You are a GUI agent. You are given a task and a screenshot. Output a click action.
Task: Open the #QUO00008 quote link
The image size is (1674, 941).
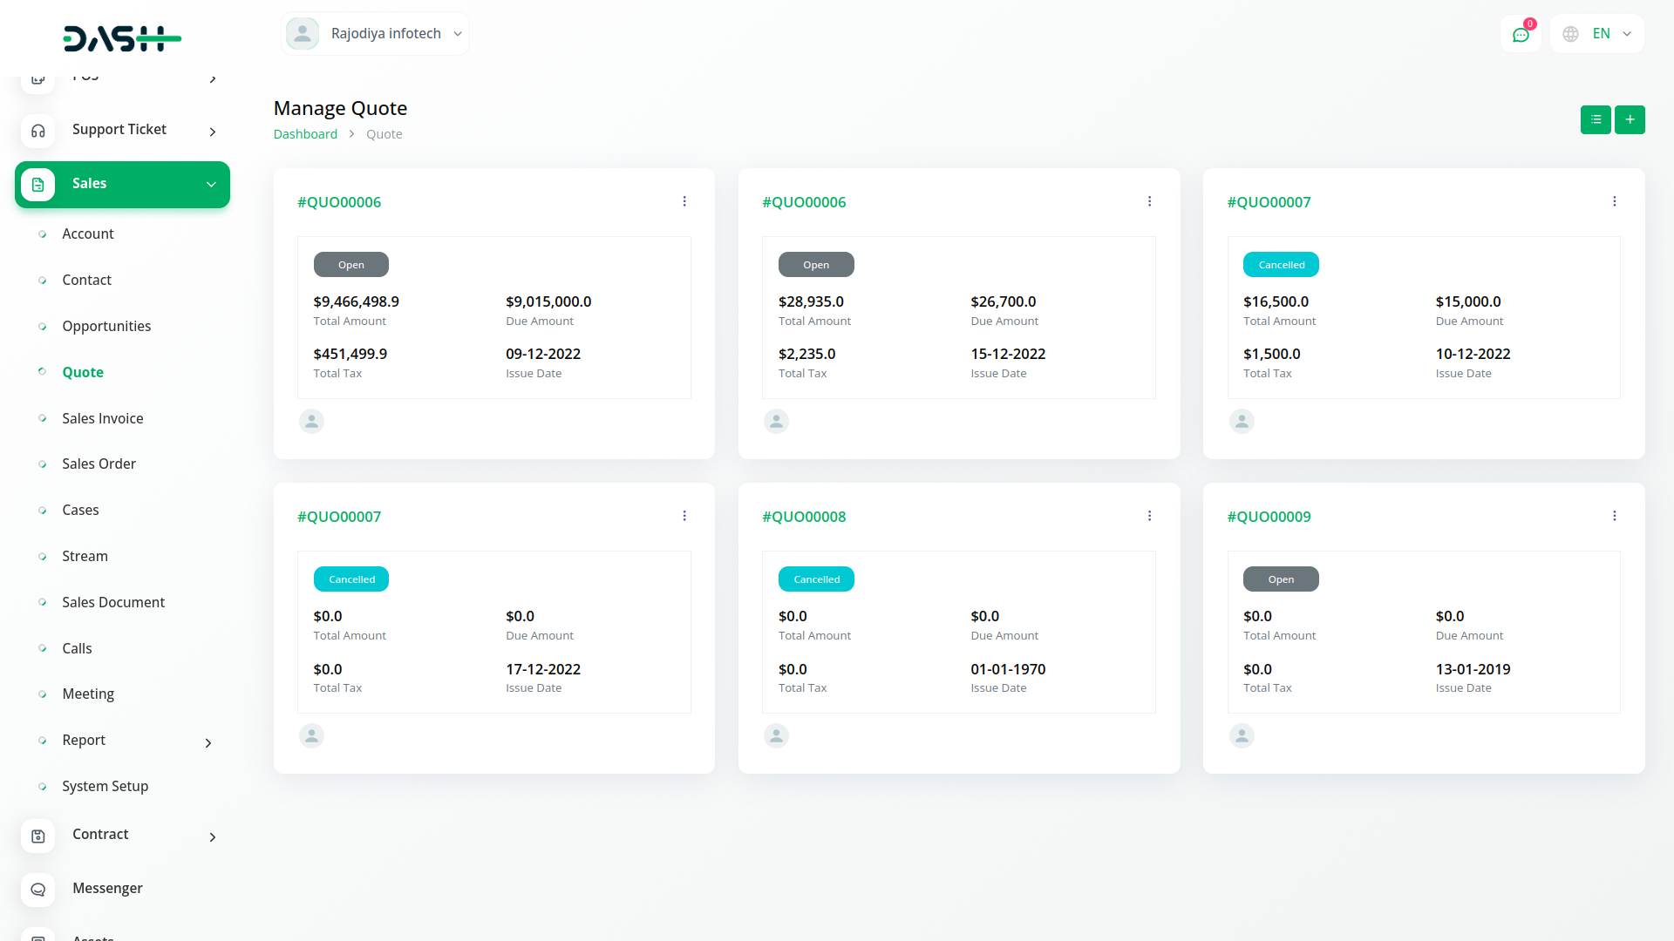pos(803,517)
